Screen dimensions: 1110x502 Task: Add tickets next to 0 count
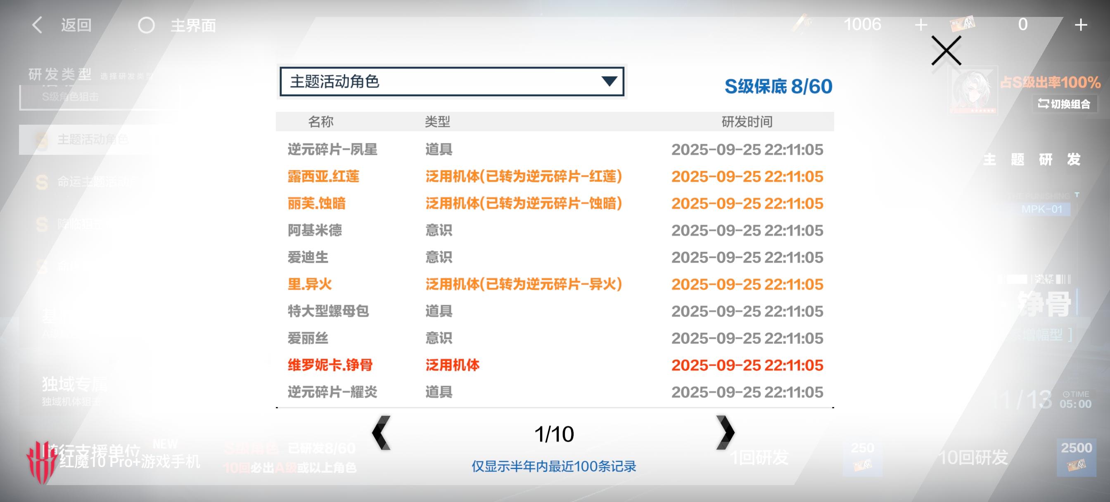[x=1081, y=25]
